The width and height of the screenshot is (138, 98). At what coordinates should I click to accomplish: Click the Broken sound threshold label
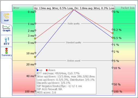pyautogui.click(x=74, y=61)
